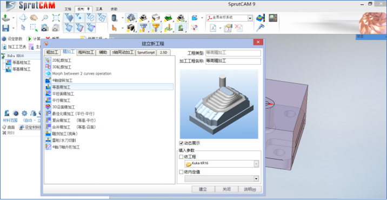This screenshot has width=387, height=200.
Task: Click the toolpath grid display icon
Action: [x=169, y=28]
